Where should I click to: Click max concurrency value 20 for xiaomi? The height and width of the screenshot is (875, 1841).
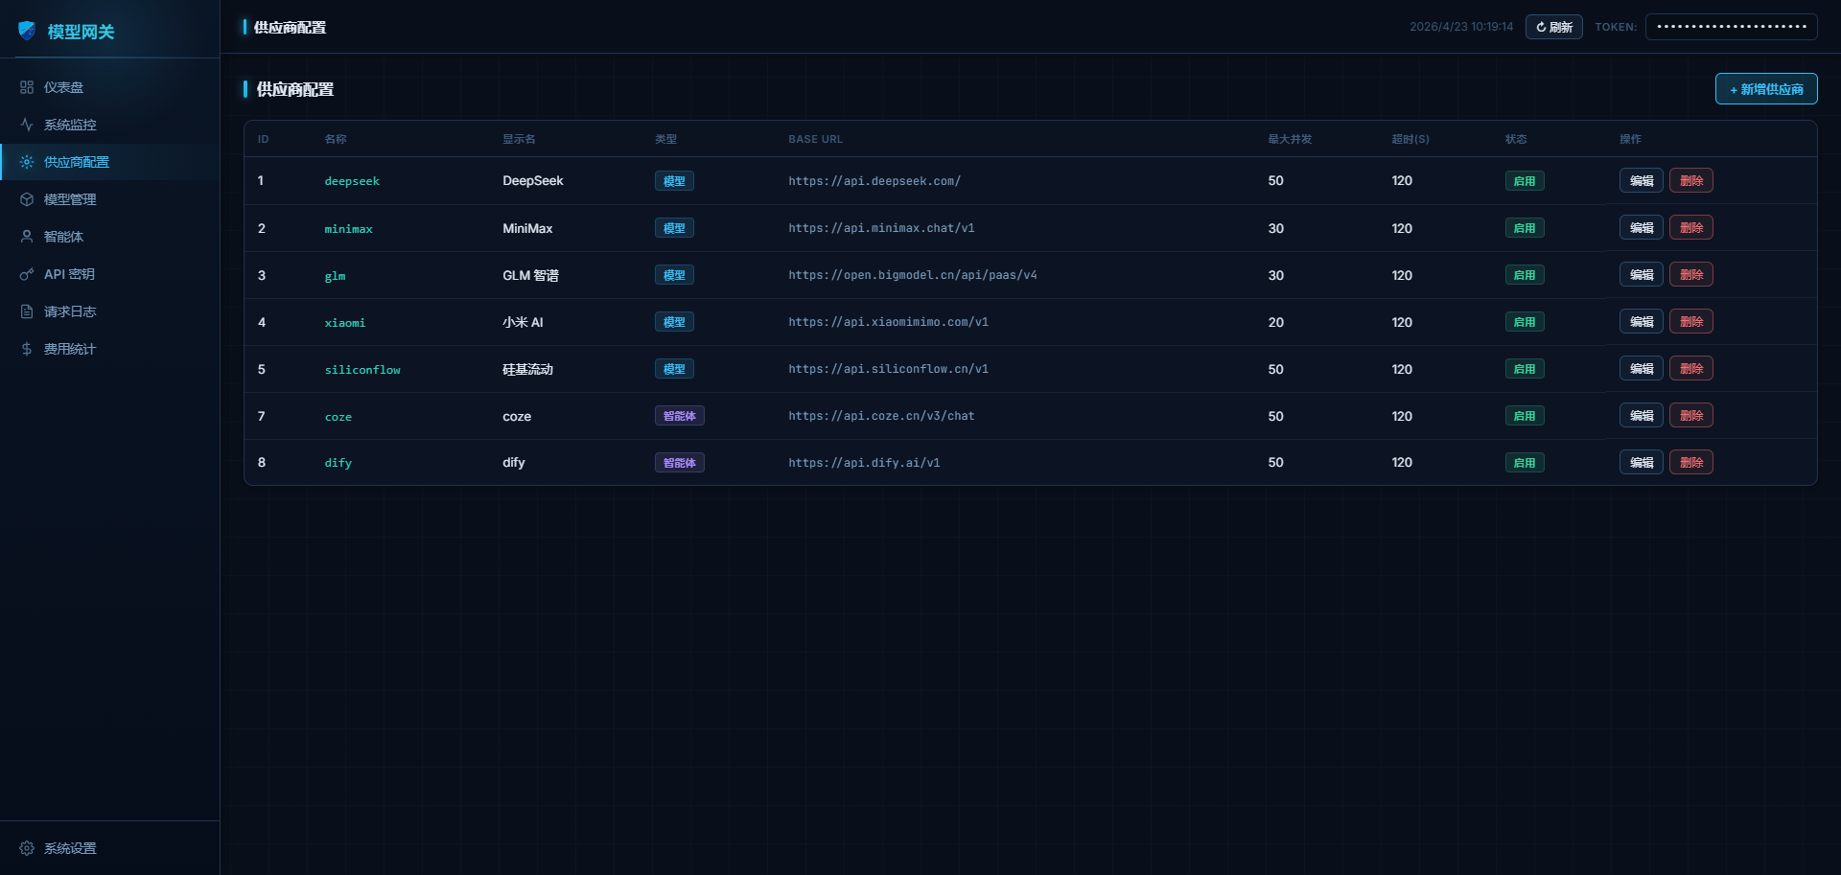[x=1275, y=322]
